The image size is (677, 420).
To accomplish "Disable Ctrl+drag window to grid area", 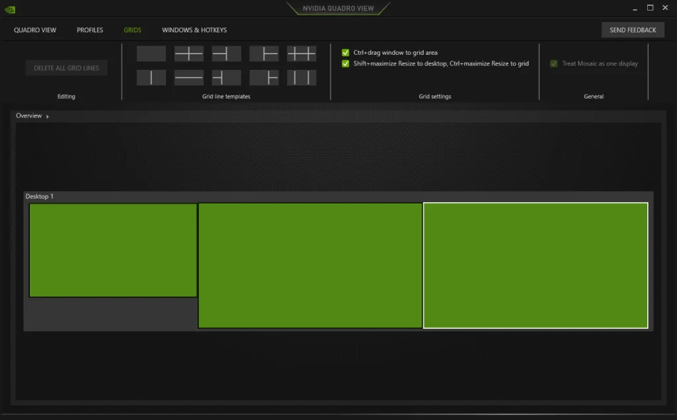I will tap(346, 53).
